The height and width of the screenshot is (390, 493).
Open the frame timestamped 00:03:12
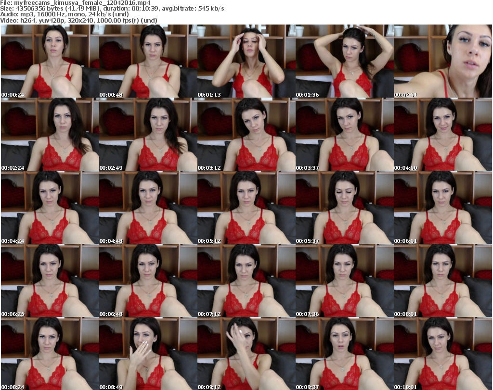[246, 135]
